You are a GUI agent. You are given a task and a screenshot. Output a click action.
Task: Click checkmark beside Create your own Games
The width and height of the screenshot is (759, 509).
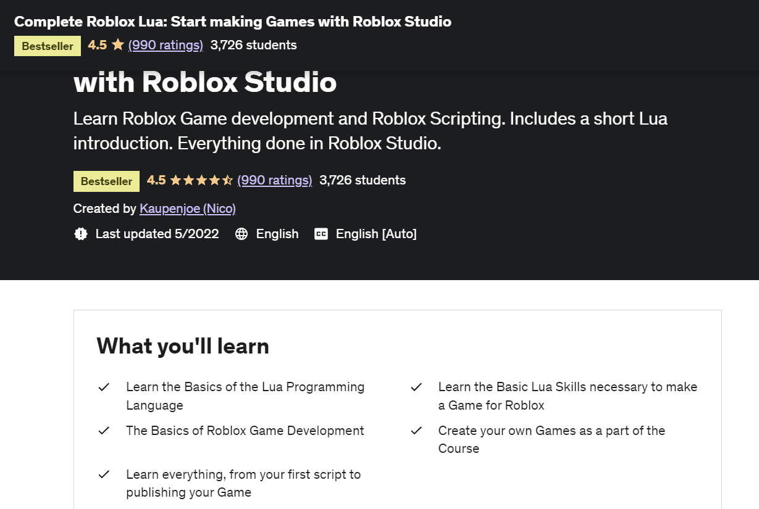(416, 431)
